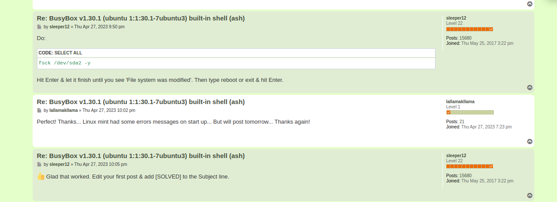The image size is (557, 202).
Task: Click the top arrow at the very top edge
Action: tap(530, 4)
